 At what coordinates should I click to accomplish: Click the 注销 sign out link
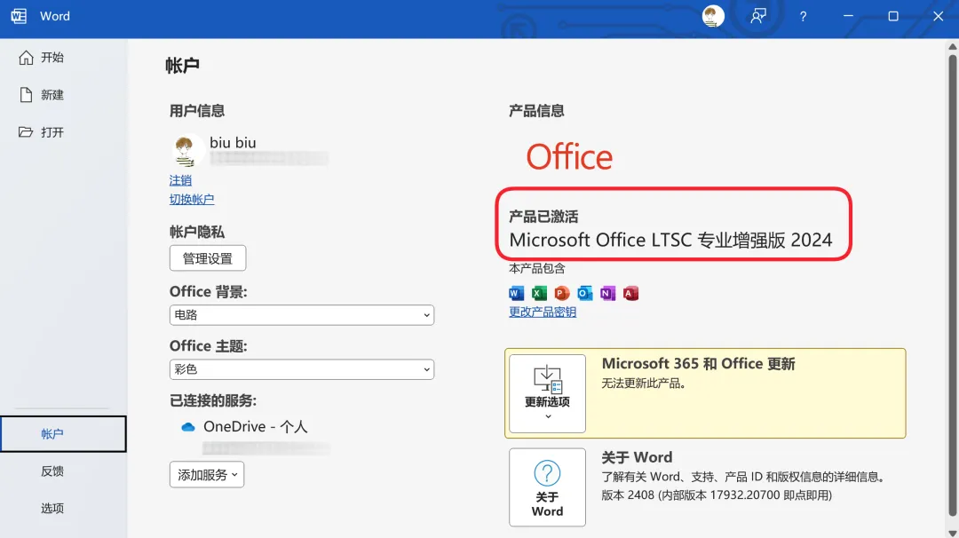(x=180, y=180)
